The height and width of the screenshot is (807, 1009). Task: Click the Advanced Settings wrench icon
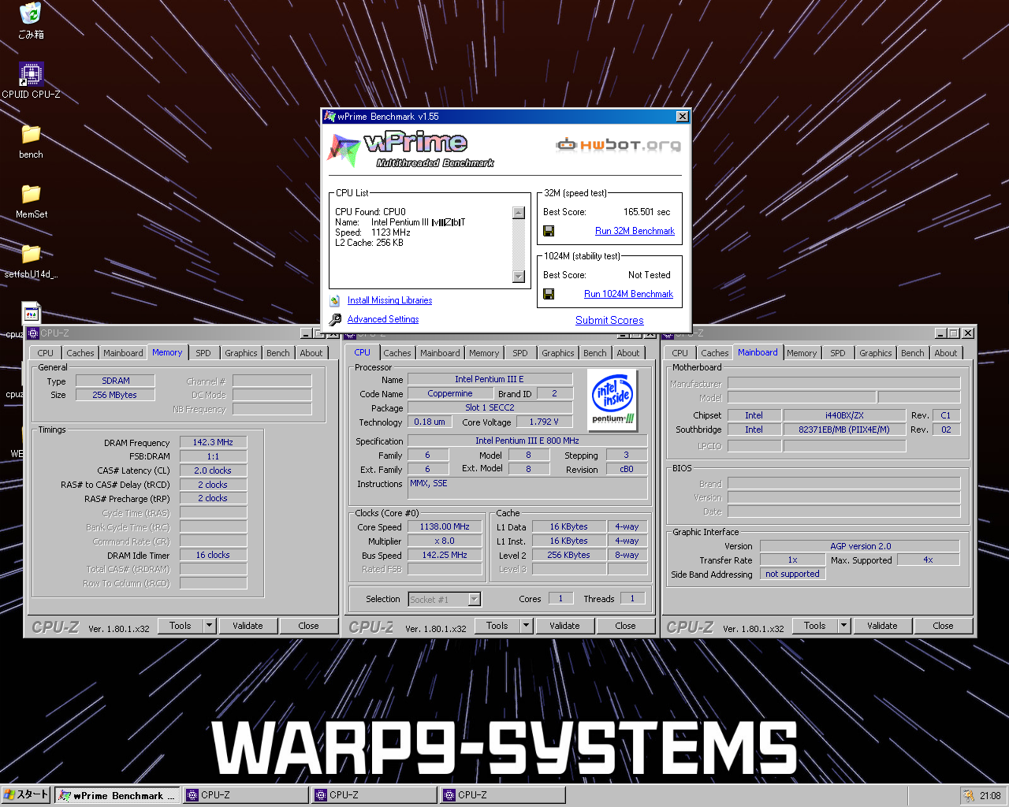coord(334,319)
